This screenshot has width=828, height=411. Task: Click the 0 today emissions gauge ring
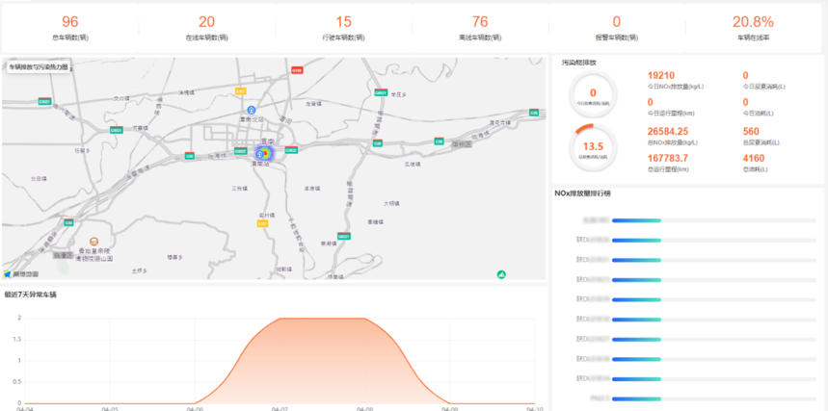coord(593,94)
